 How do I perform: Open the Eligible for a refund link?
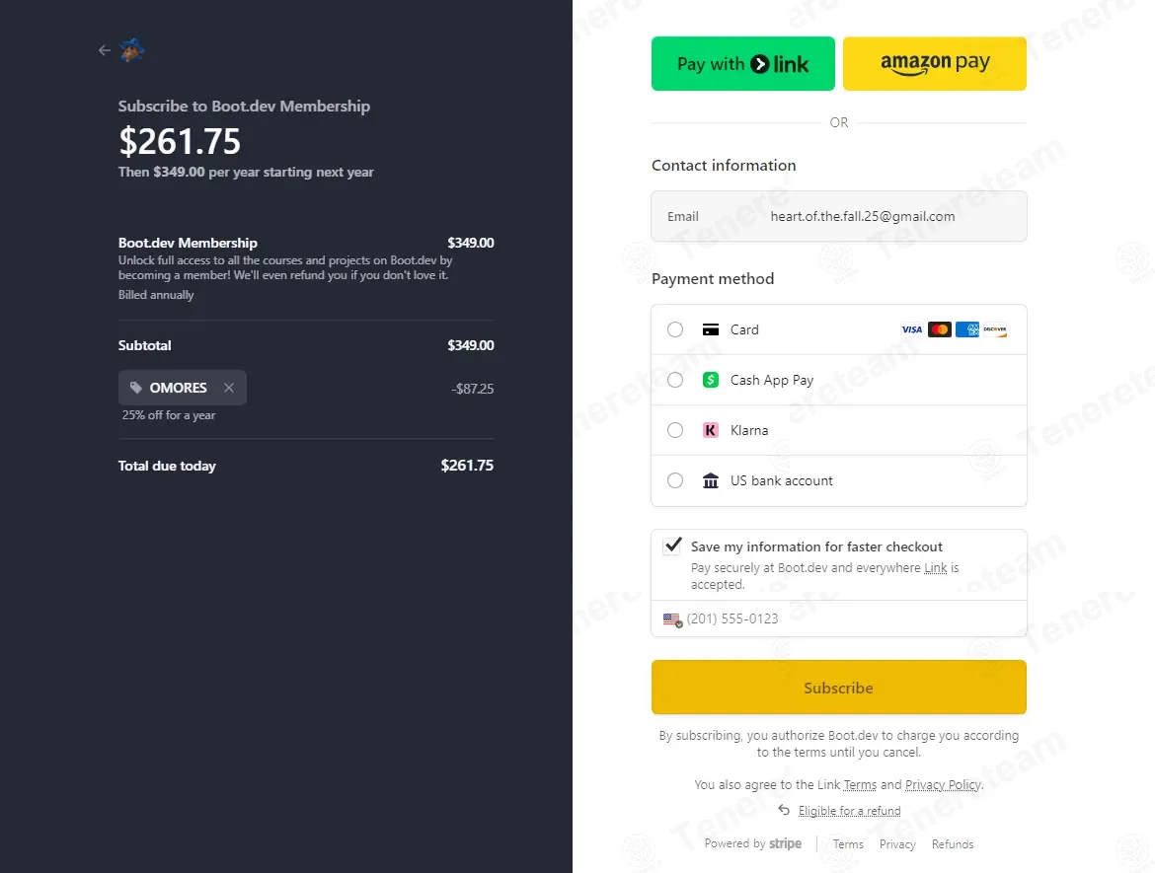tap(849, 811)
